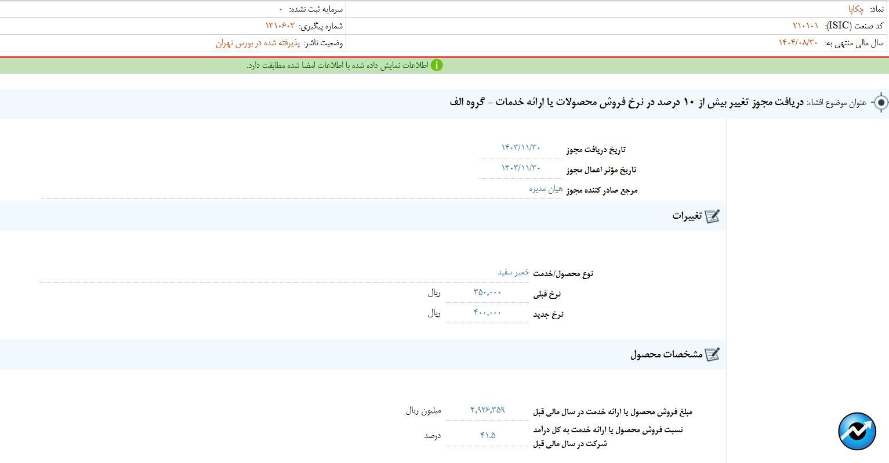Click the label نرخ قبلی
Image resolution: width=889 pixels, height=463 pixels.
[x=548, y=294]
